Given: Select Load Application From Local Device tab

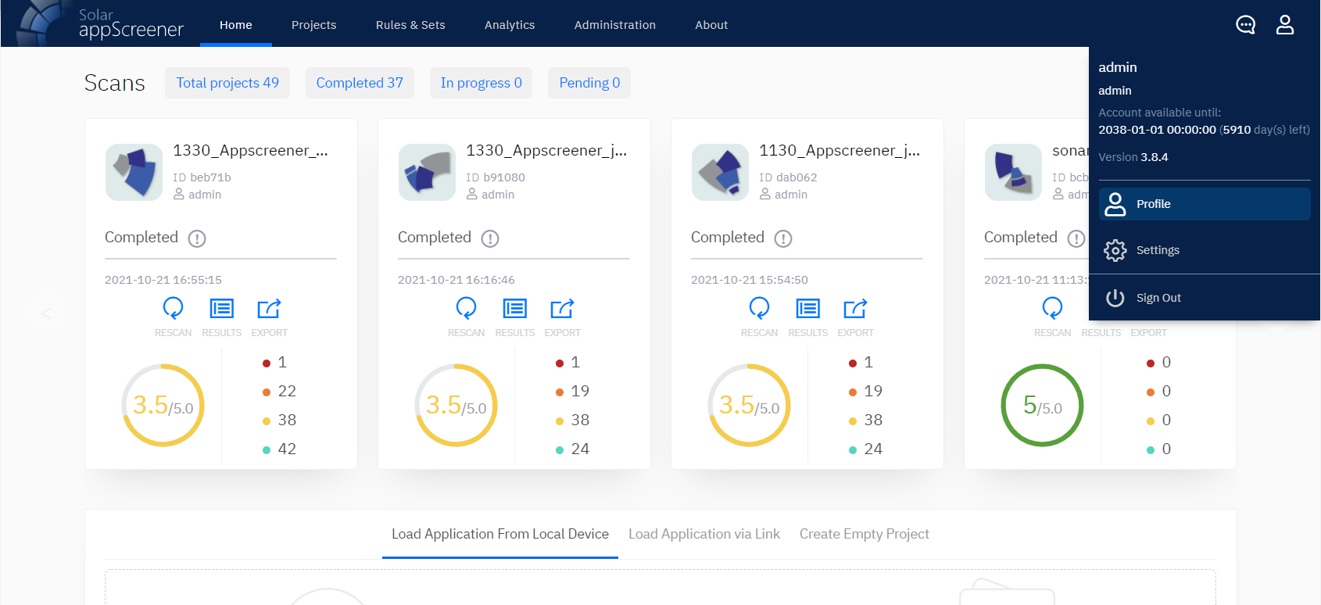Looking at the screenshot, I should (500, 534).
